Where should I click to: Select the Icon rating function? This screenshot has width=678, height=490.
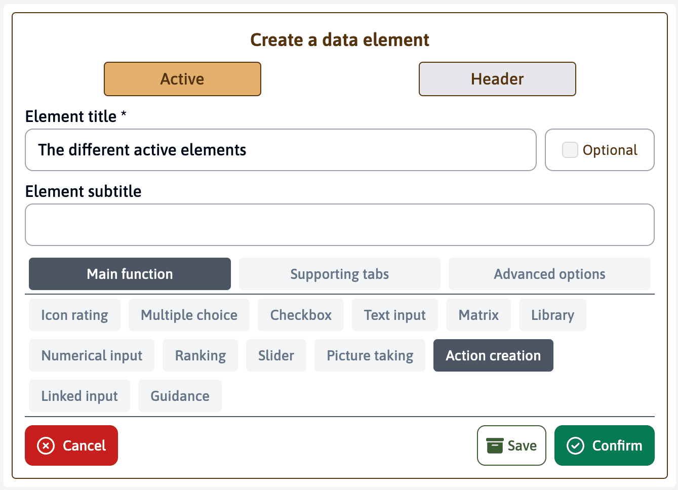click(x=74, y=315)
